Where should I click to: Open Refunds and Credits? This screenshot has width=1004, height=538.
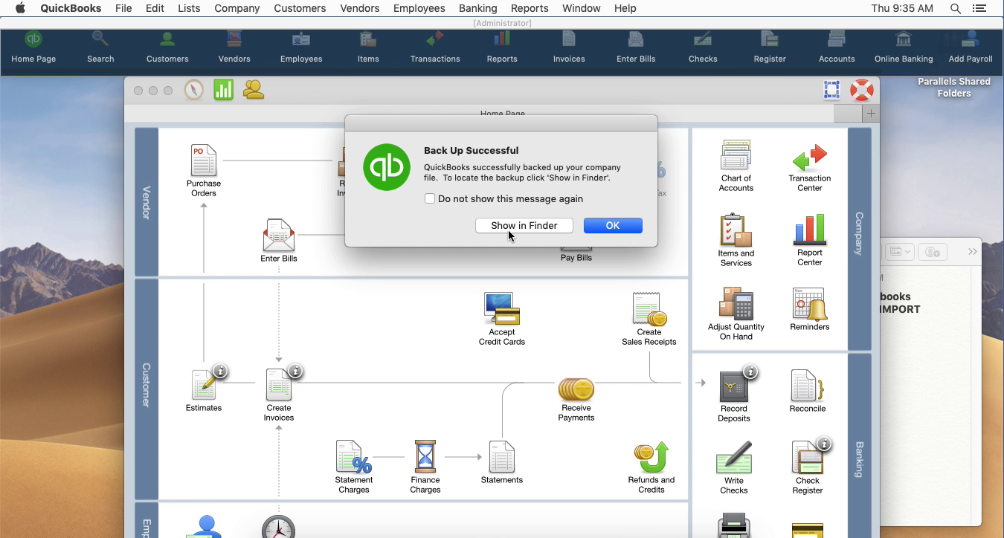(651, 467)
